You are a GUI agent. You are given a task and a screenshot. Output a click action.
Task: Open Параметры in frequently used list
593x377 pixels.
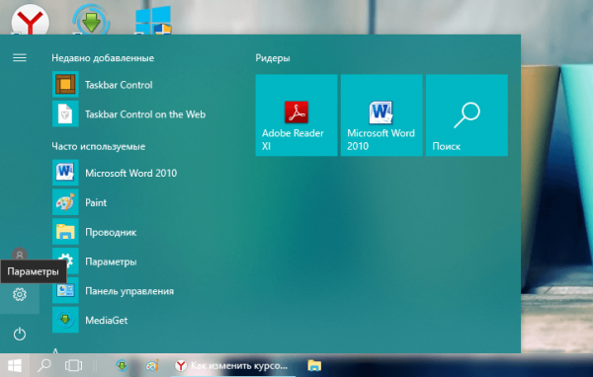111,262
